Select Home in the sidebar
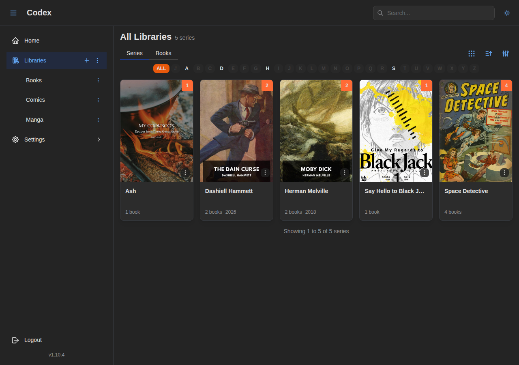The image size is (519, 365). [x=32, y=41]
